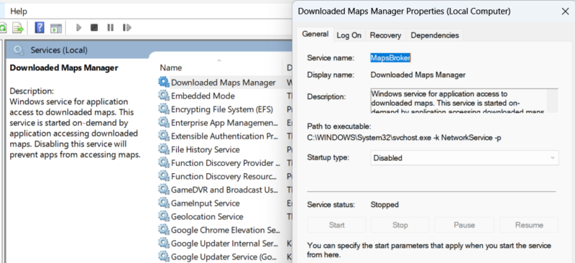This screenshot has height=263, width=575.
Task: Open the Help menu
Action: (19, 11)
